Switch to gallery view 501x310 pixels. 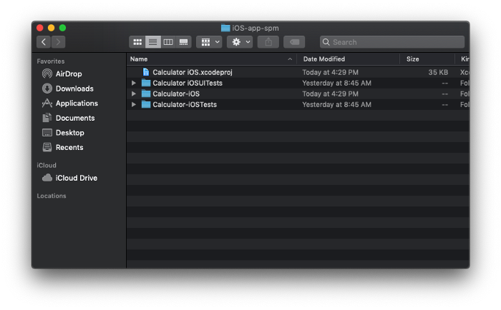click(x=183, y=42)
